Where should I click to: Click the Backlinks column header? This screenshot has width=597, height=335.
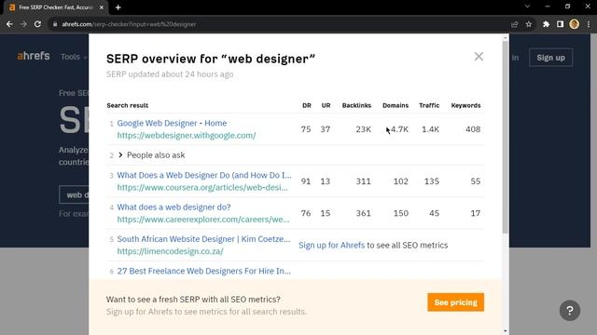pyautogui.click(x=356, y=105)
